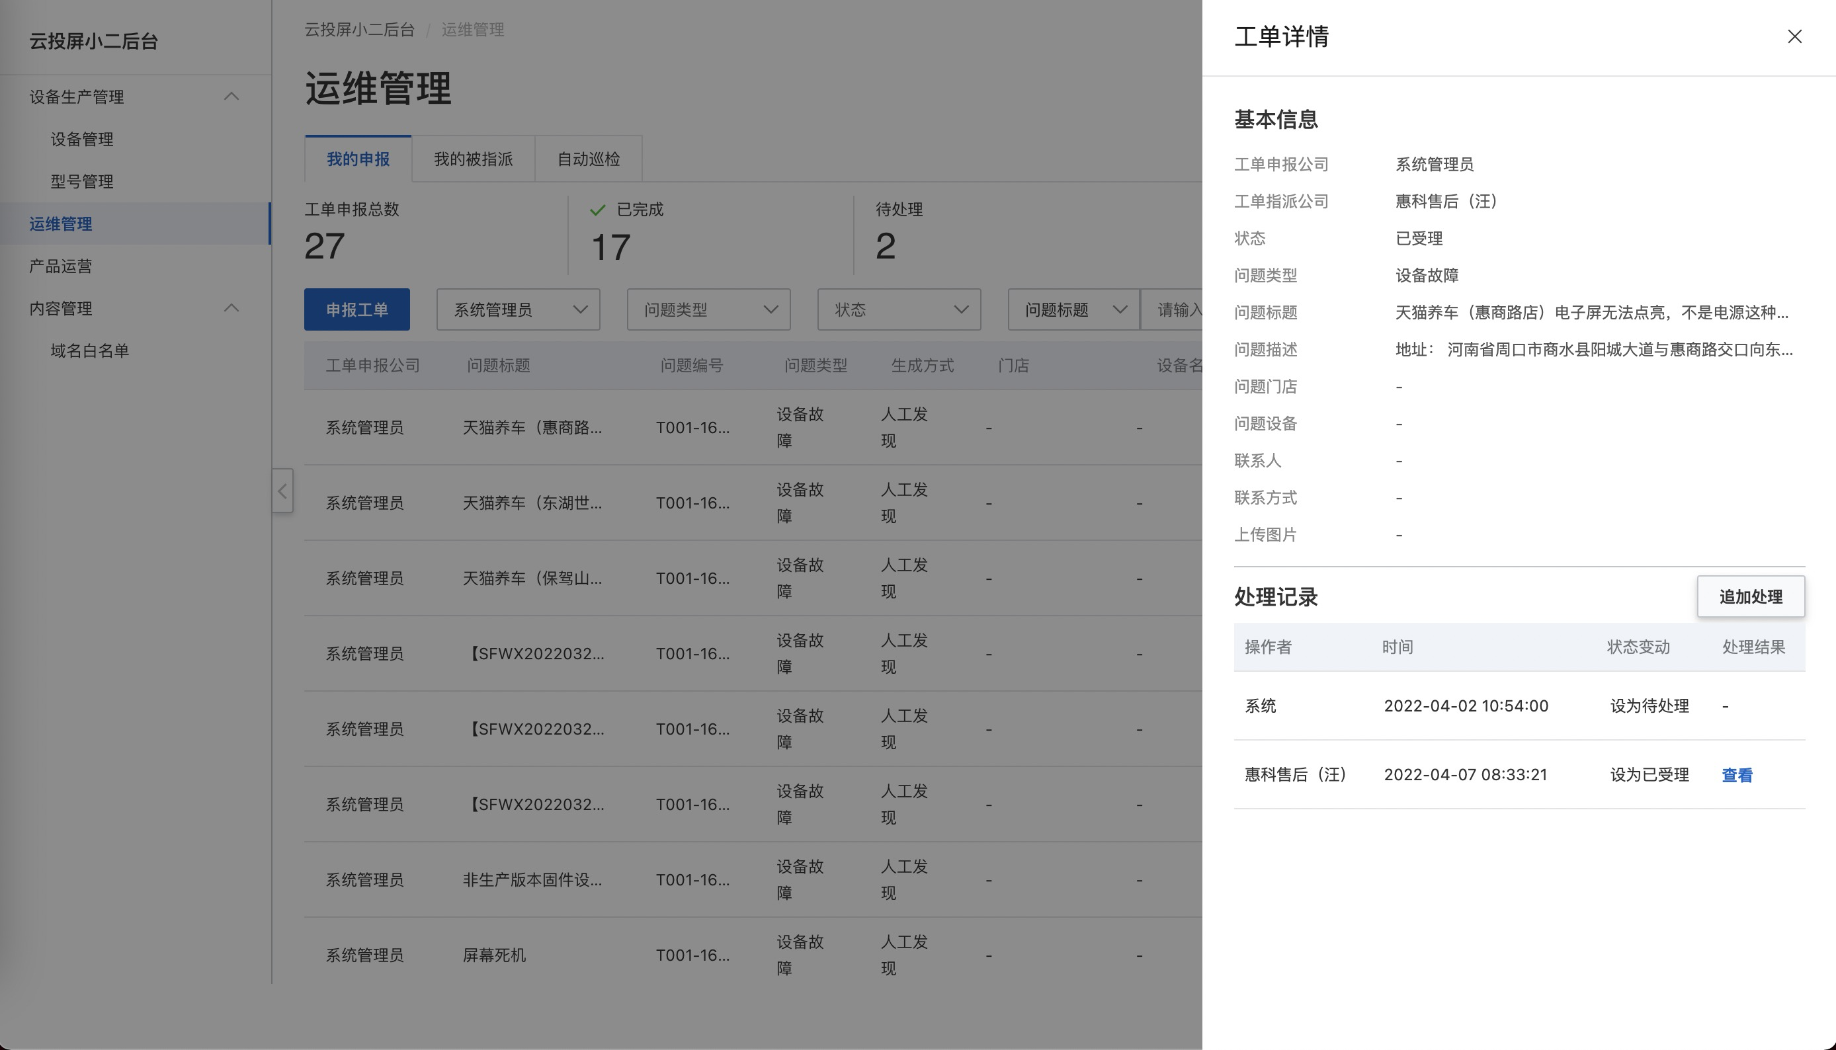The width and height of the screenshot is (1836, 1050).
Task: Click the 请输入 search input field
Action: point(1173,310)
